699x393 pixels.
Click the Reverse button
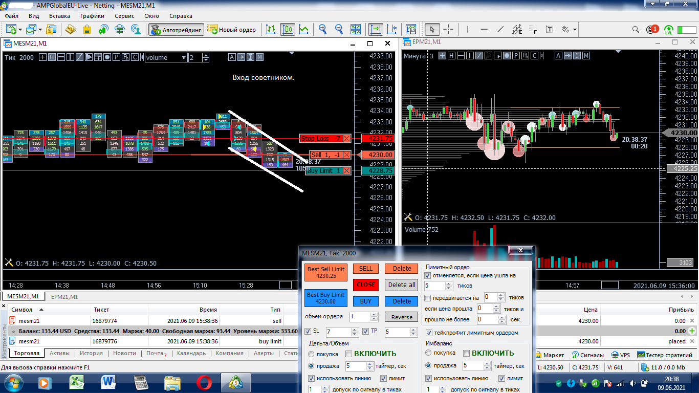402,317
